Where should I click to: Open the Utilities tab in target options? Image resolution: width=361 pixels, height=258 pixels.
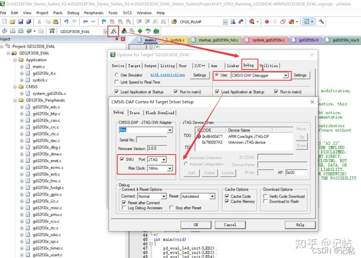click(x=269, y=66)
